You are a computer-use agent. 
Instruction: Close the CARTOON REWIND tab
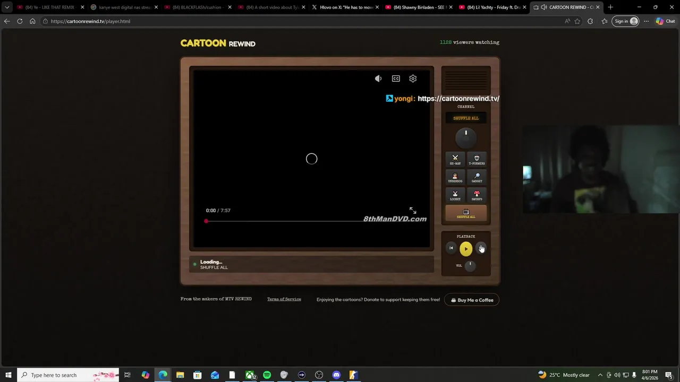[598, 7]
